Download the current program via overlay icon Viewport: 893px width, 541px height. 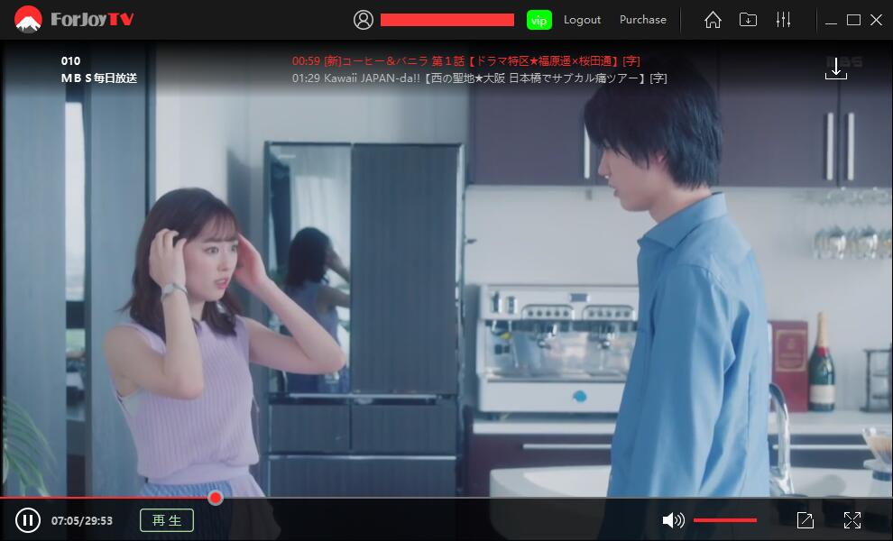(x=835, y=69)
